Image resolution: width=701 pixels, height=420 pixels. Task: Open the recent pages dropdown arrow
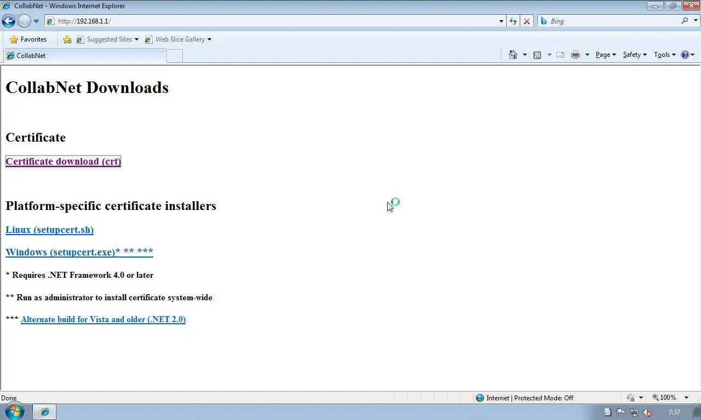tap(36, 21)
